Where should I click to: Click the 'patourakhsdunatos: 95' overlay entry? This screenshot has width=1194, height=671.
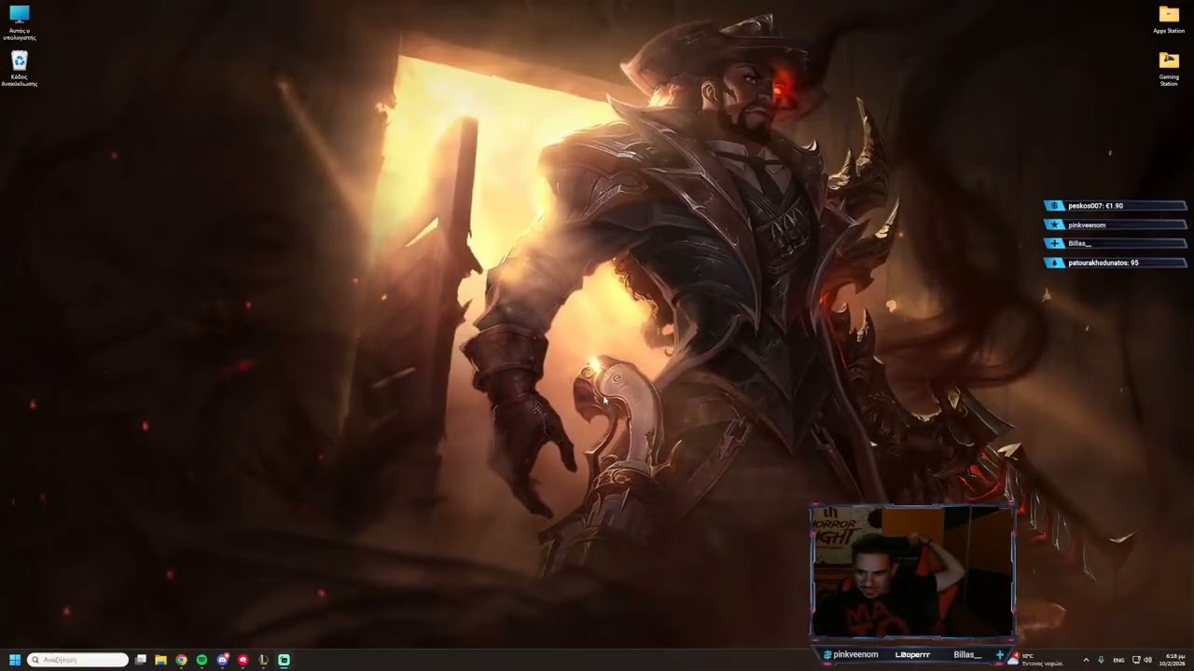[x=1115, y=263]
